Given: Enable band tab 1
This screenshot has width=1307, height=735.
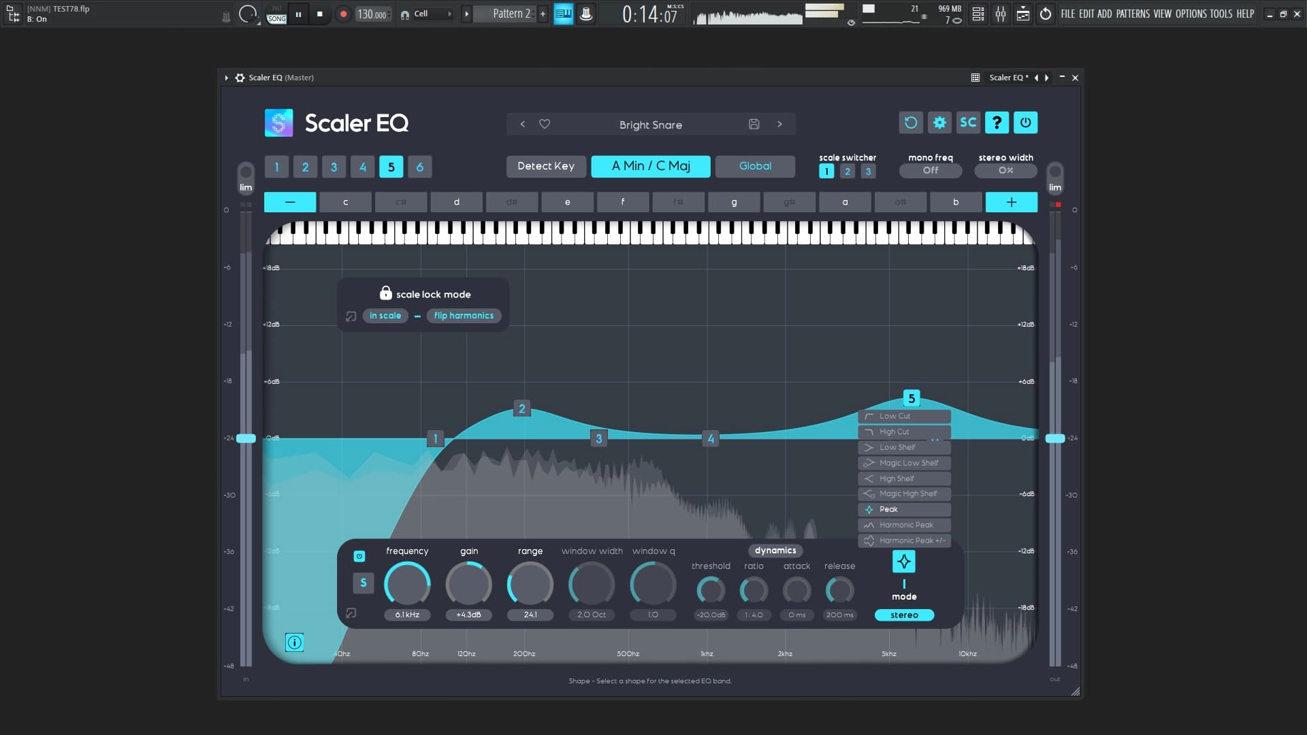Looking at the screenshot, I should (276, 167).
